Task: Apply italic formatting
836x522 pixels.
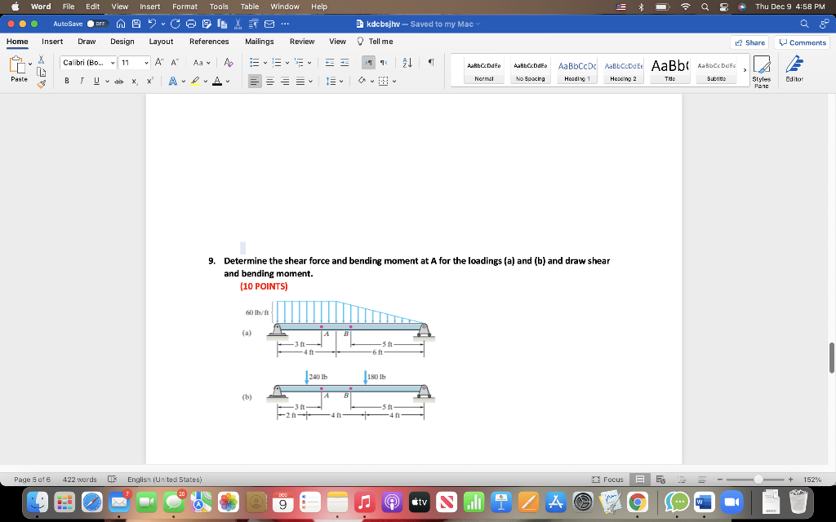Action: (82, 81)
